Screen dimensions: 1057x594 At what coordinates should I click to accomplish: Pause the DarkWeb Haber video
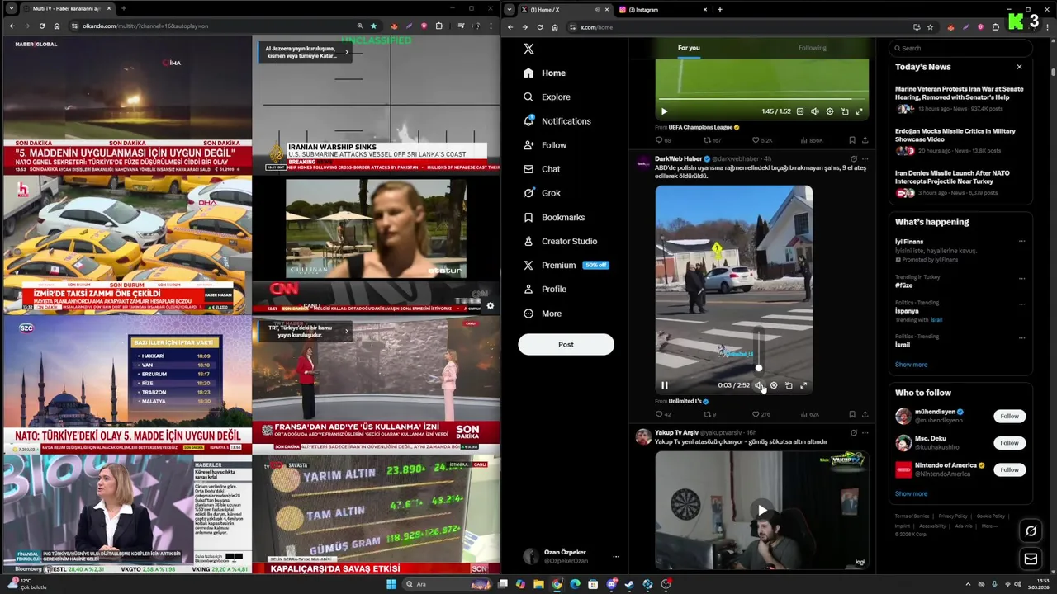click(x=664, y=385)
